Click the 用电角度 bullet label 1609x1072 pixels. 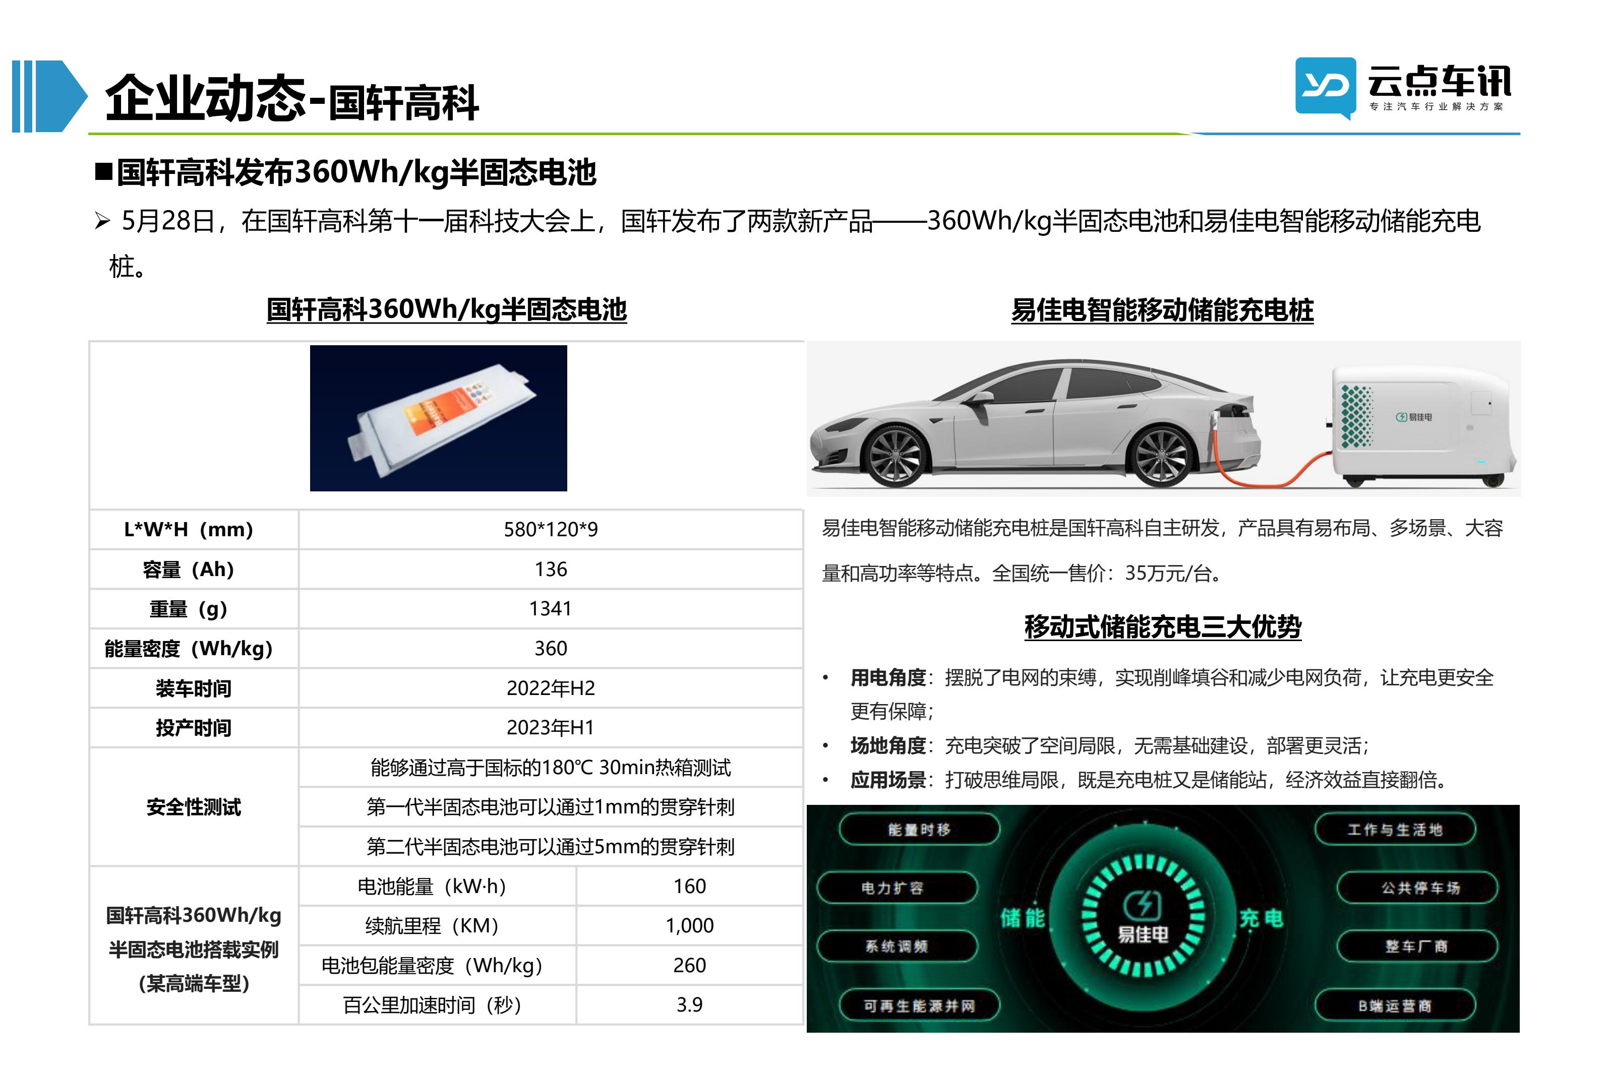pos(887,677)
